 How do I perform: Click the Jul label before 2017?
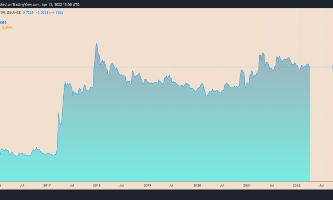[x=22, y=185]
